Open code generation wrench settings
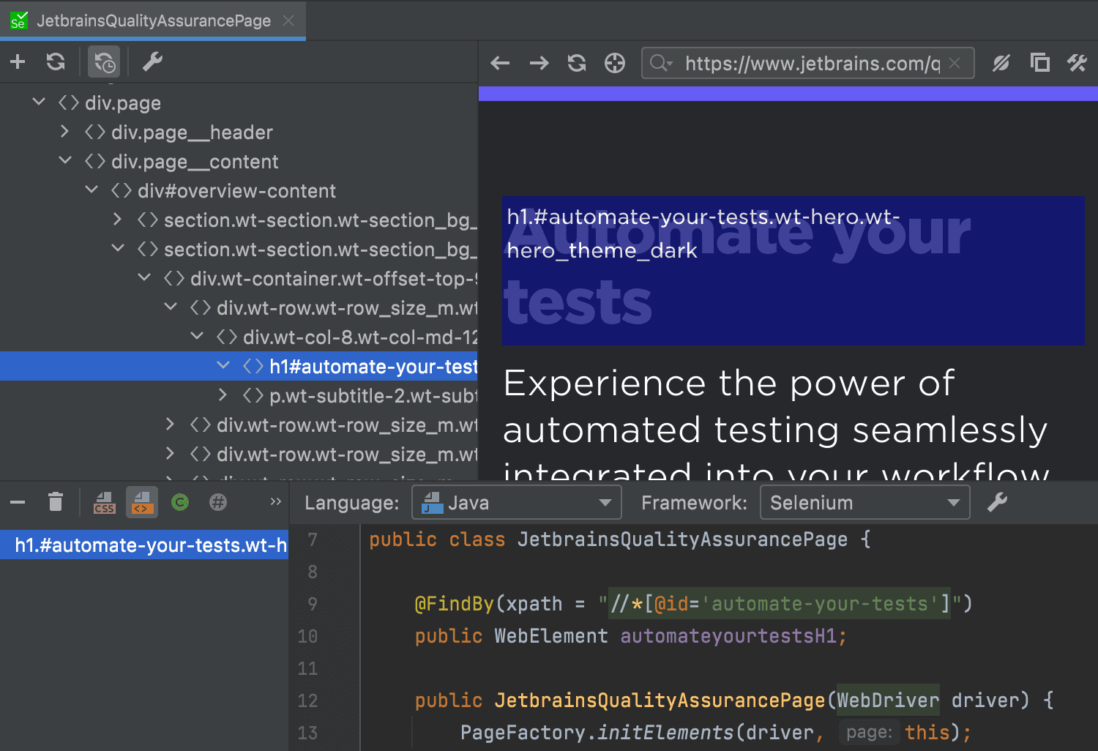The width and height of the screenshot is (1098, 751). coord(997,503)
